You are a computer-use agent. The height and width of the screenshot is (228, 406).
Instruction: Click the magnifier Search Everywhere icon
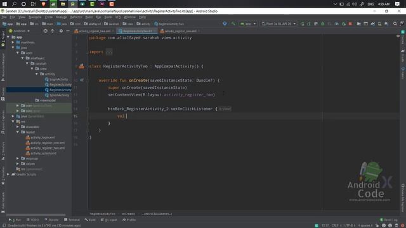click(395, 24)
